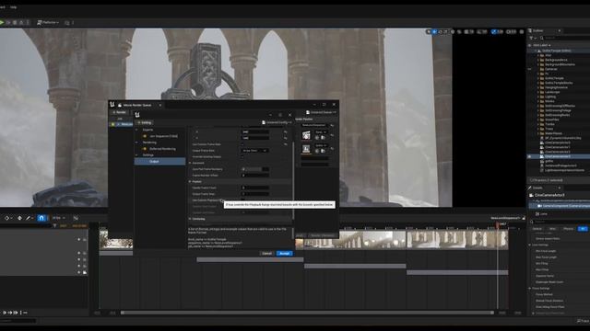This screenshot has height=331, width=590.
Task: Click the Sequencer snapping magnet icon
Action: 41,218
